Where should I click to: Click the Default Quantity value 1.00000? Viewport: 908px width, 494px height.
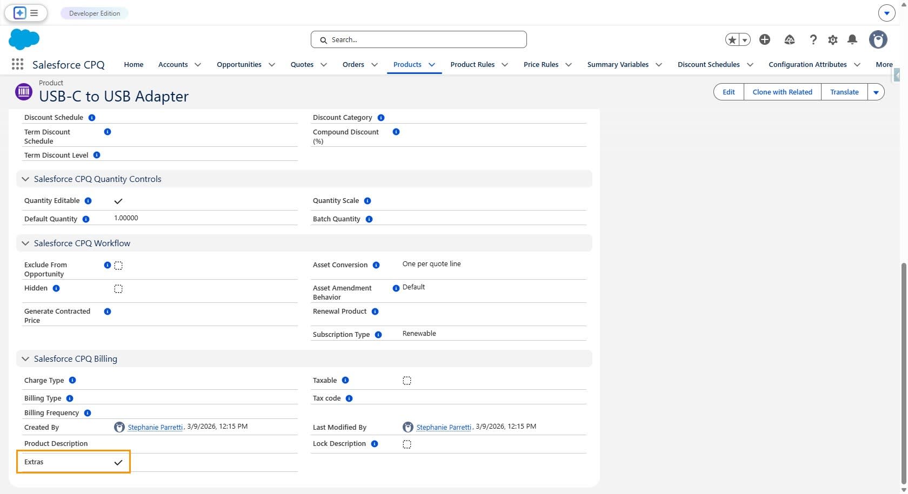click(126, 218)
